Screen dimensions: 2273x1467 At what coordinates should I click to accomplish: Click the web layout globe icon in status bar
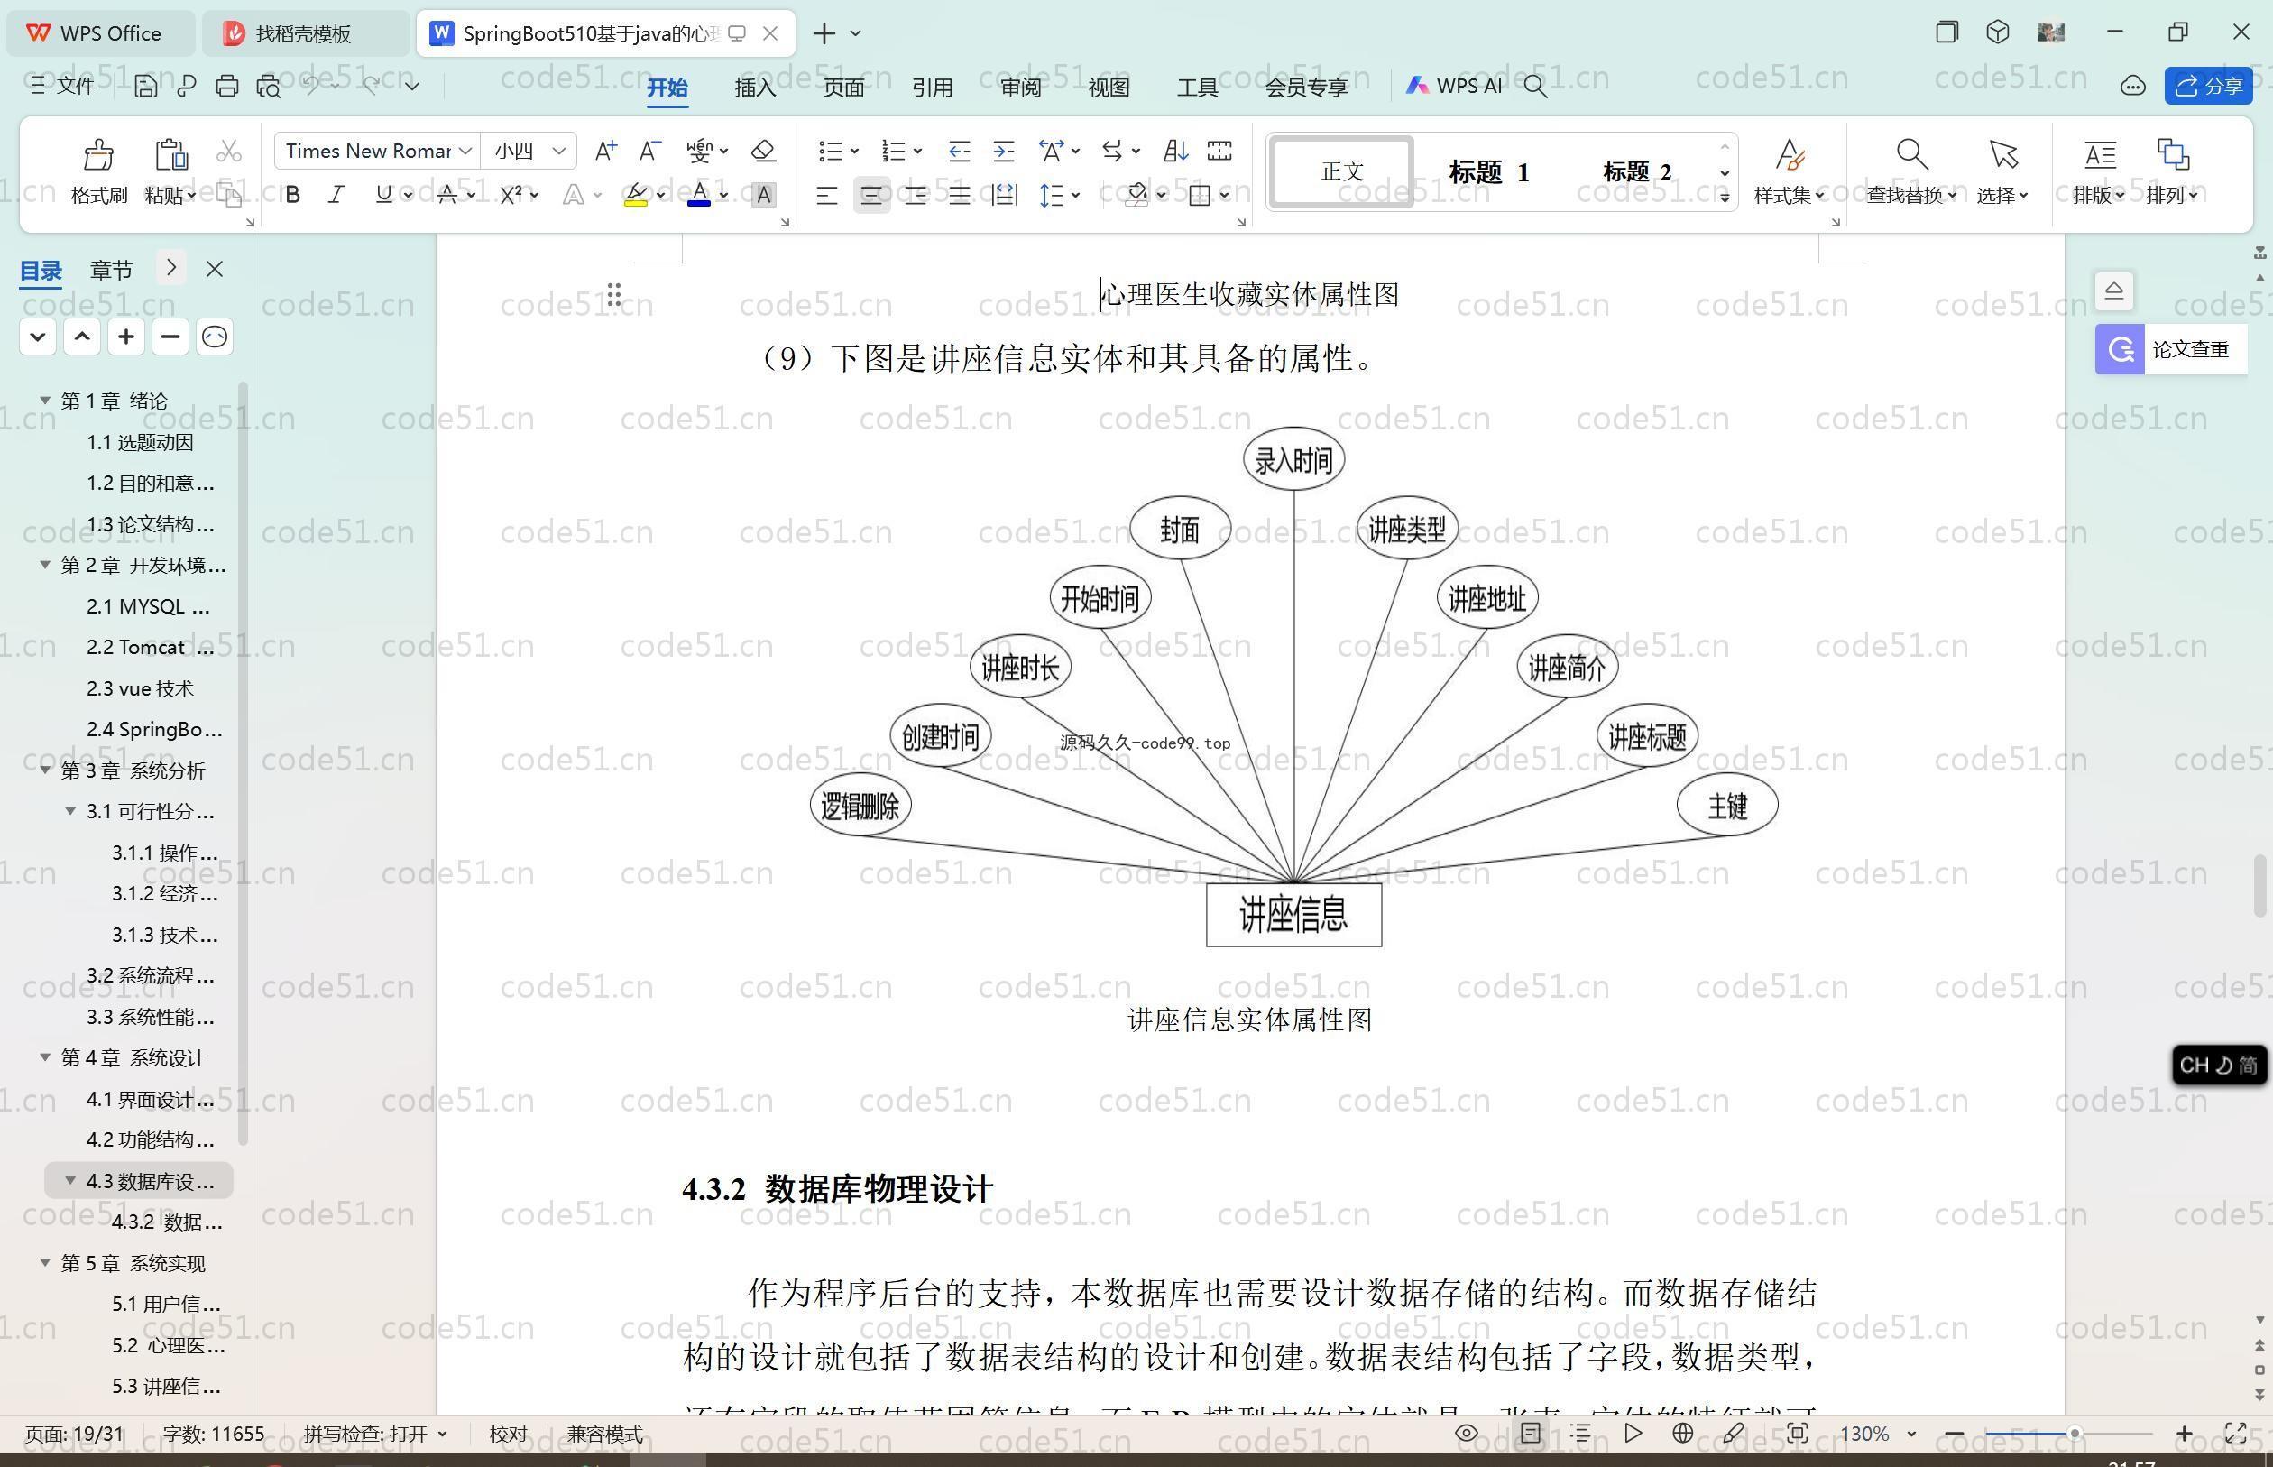tap(1682, 1433)
